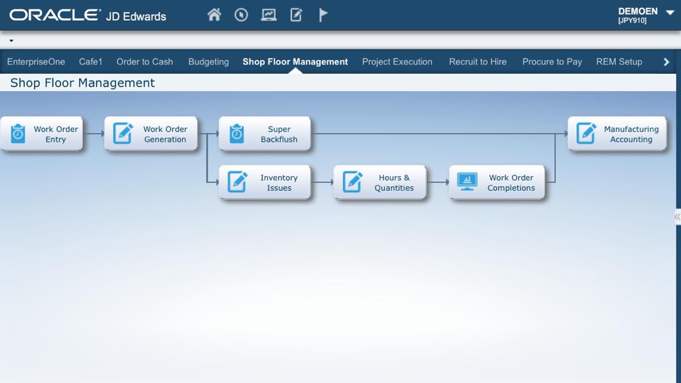Open the DEMOEN user dropdown arrow
The image size is (681, 383).
tap(670, 13)
